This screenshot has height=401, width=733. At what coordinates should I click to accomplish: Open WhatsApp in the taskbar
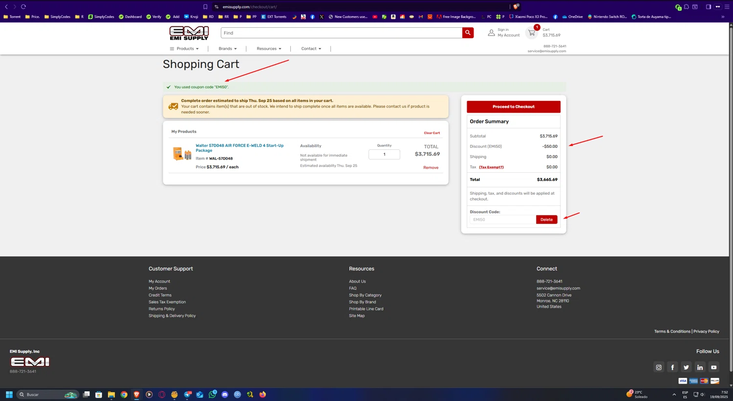(x=212, y=395)
